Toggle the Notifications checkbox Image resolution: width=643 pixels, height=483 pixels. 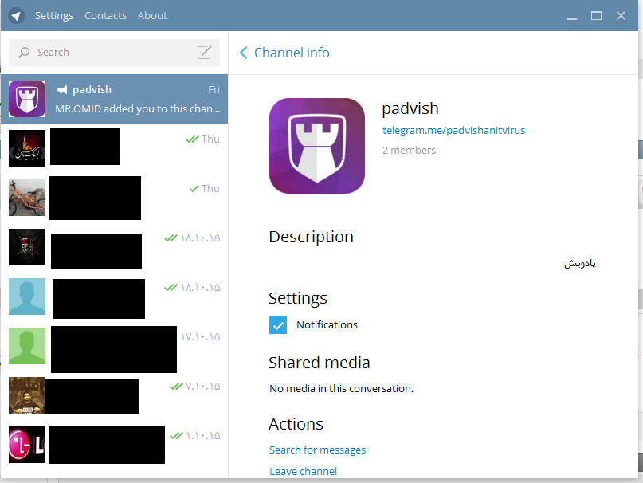278,325
